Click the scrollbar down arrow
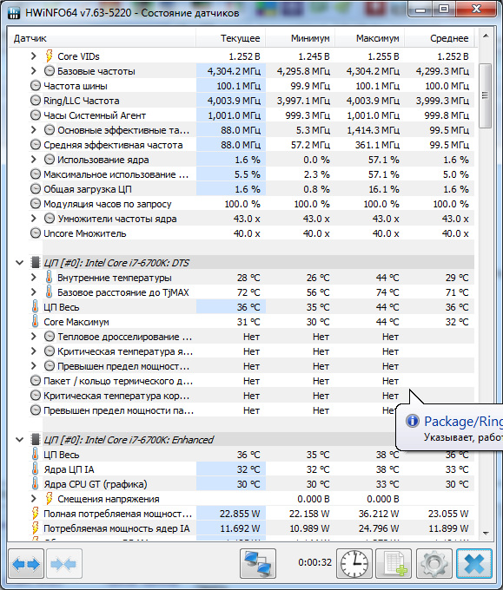 (x=486, y=534)
